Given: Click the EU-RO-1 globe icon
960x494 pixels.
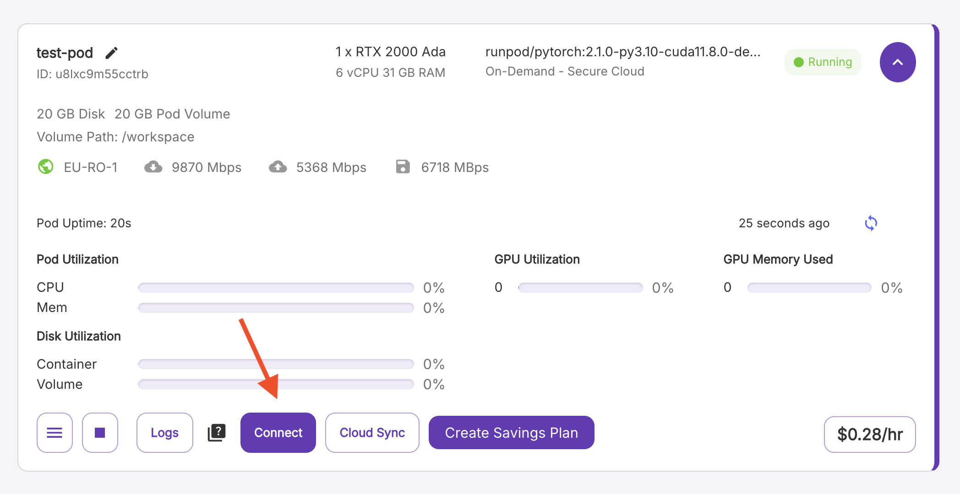Looking at the screenshot, I should click(46, 166).
